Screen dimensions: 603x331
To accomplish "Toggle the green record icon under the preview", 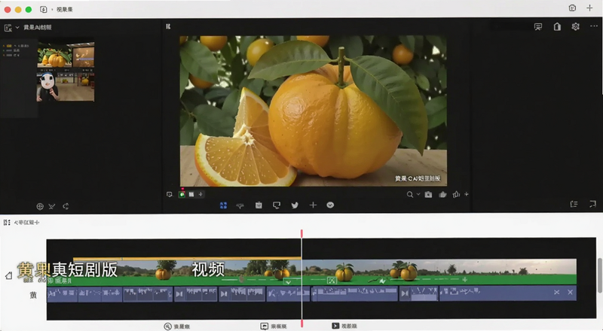I will tap(182, 194).
